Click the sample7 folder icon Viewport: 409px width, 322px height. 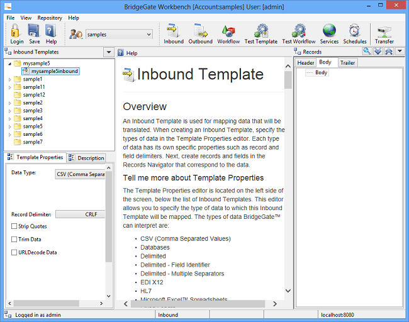coord(18,142)
